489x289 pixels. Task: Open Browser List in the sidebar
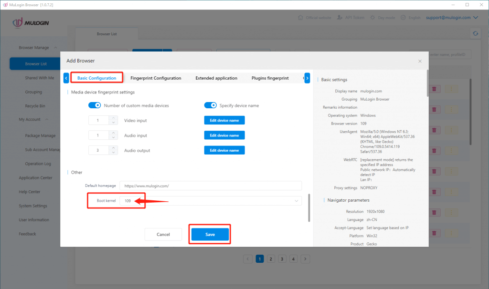pos(35,63)
